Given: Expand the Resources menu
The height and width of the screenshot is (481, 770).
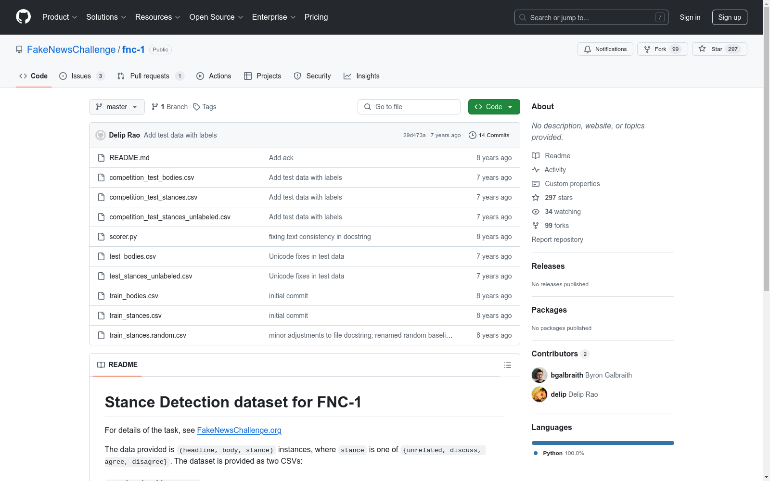Looking at the screenshot, I should tap(158, 17).
